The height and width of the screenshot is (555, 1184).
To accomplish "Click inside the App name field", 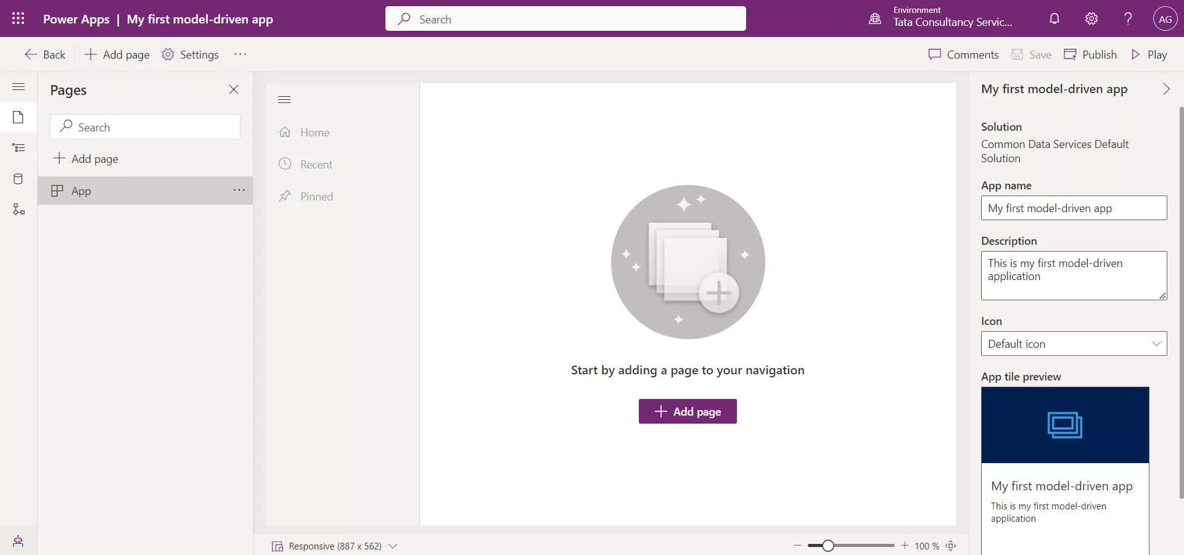I will pyautogui.click(x=1073, y=208).
